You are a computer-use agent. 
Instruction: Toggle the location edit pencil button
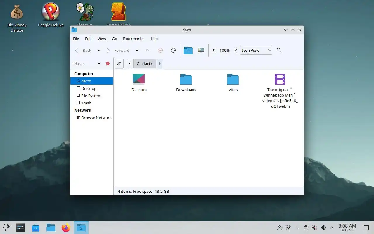(x=119, y=63)
